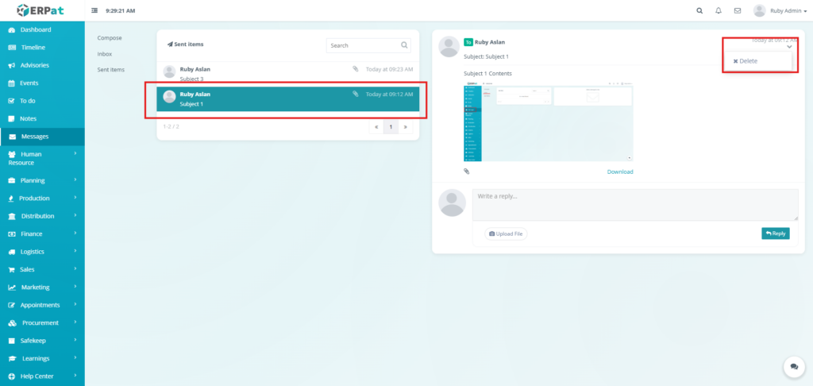813x386 pixels.
Task: Upload File for the reply
Action: [506, 234]
